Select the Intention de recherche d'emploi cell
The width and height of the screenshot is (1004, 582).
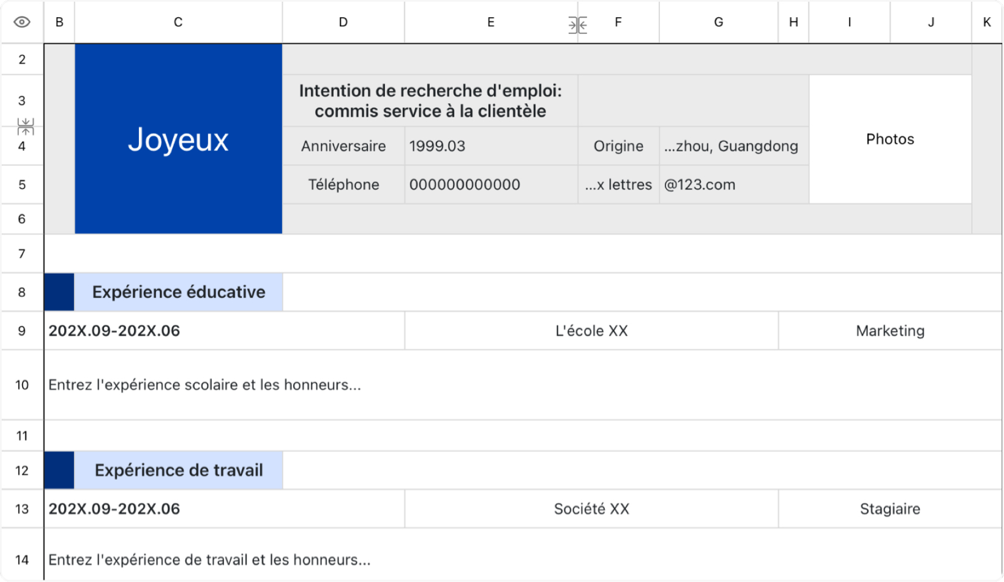(x=430, y=101)
